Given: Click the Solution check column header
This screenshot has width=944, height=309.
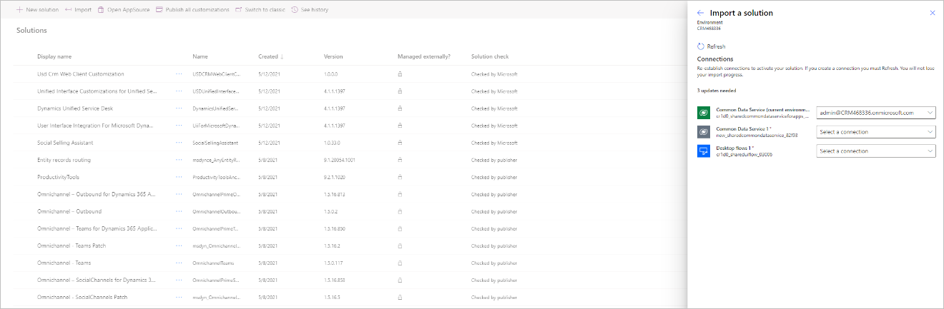Looking at the screenshot, I should pyautogui.click(x=489, y=56).
